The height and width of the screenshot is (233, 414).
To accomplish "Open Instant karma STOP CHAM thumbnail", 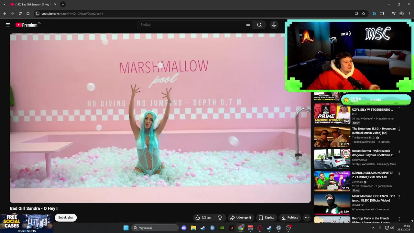I will (332, 159).
